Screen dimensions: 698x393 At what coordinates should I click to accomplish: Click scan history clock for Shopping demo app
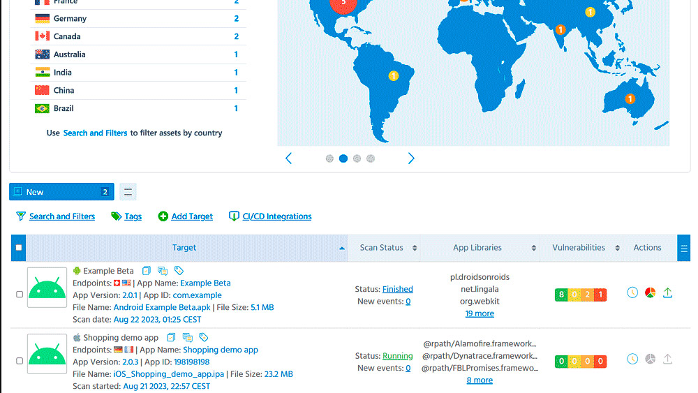point(632,359)
